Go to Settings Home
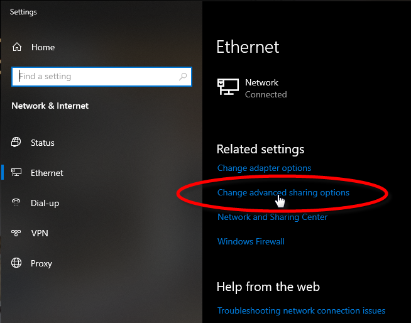Image resolution: width=411 pixels, height=323 pixels. (x=43, y=47)
